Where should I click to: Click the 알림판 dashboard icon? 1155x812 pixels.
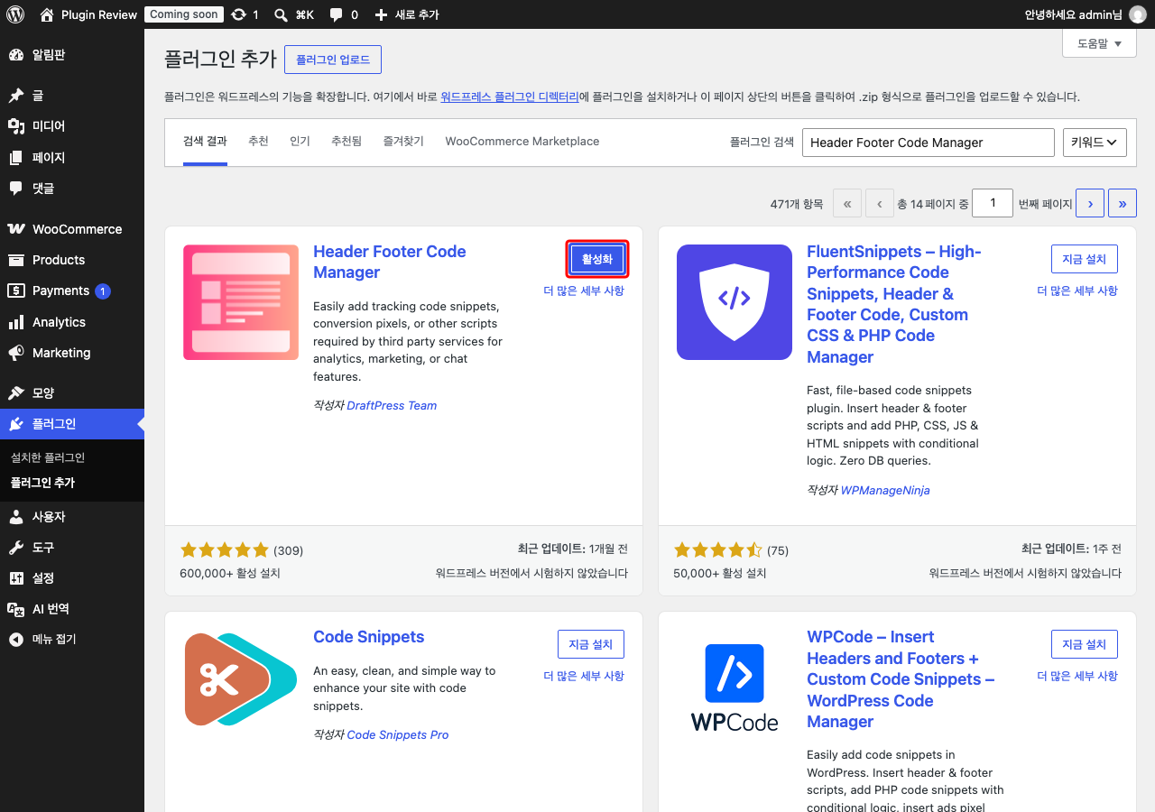pyautogui.click(x=15, y=55)
